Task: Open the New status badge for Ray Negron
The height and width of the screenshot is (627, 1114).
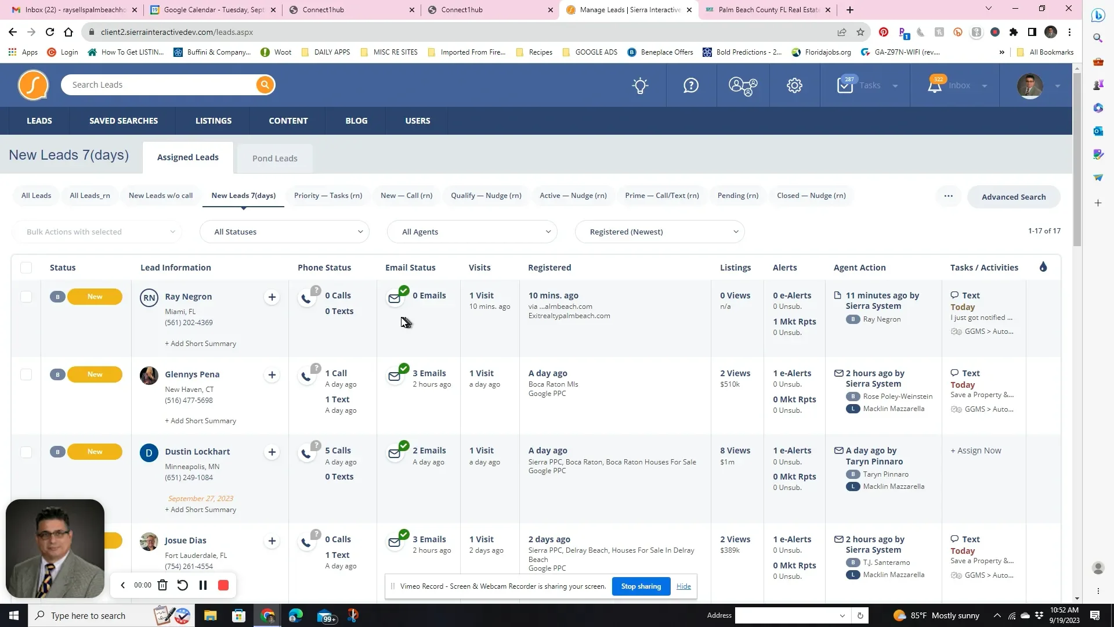Action: click(x=95, y=297)
